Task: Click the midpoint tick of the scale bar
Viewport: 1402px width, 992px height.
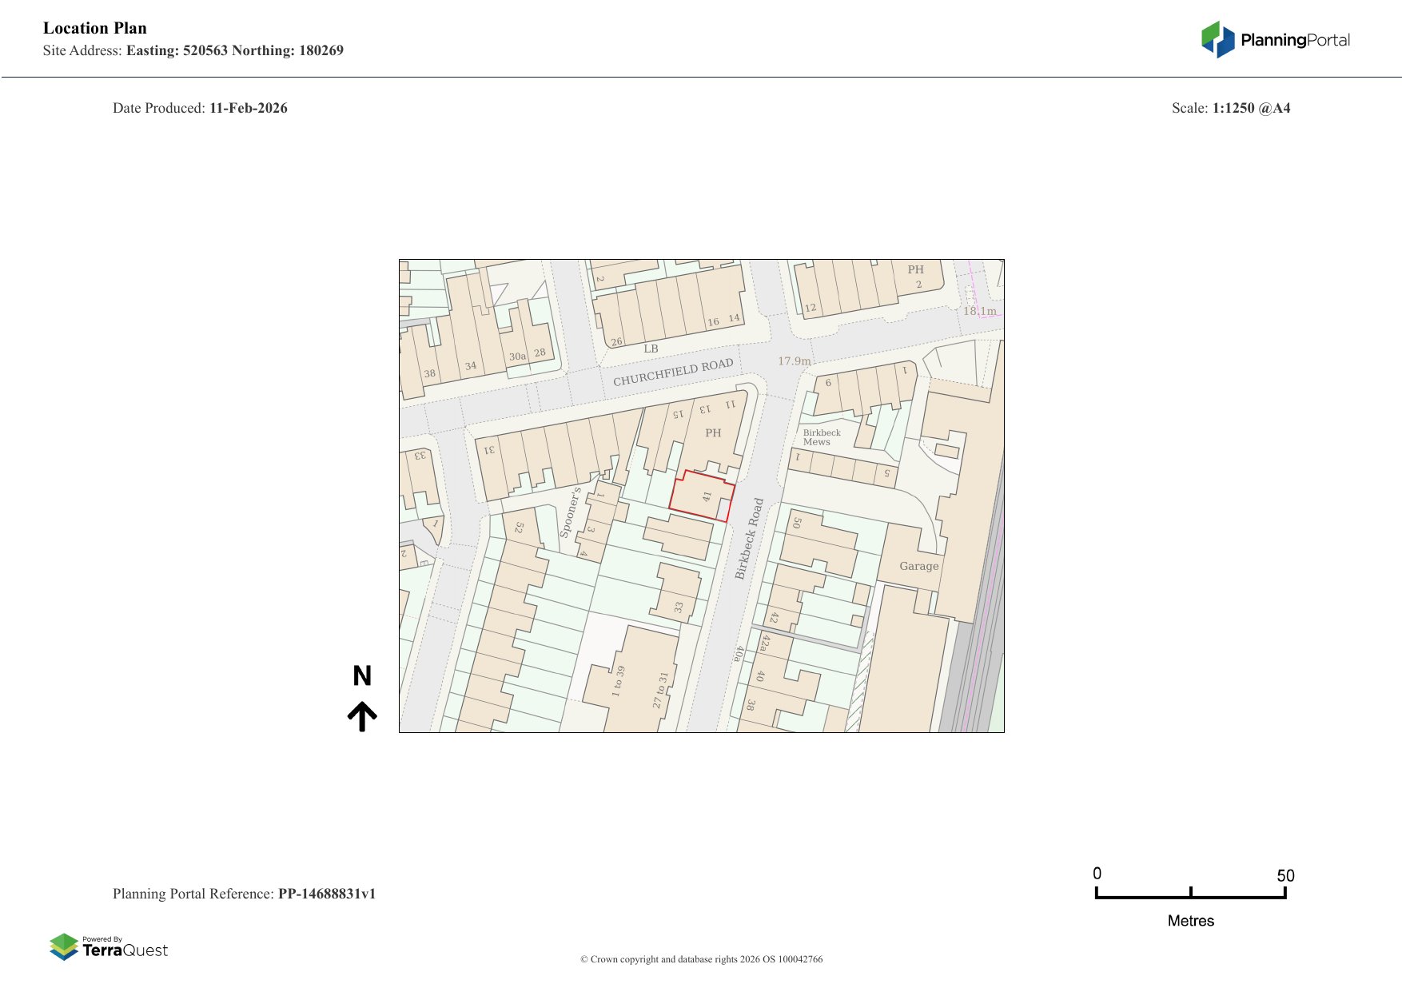Action: pos(1190,892)
